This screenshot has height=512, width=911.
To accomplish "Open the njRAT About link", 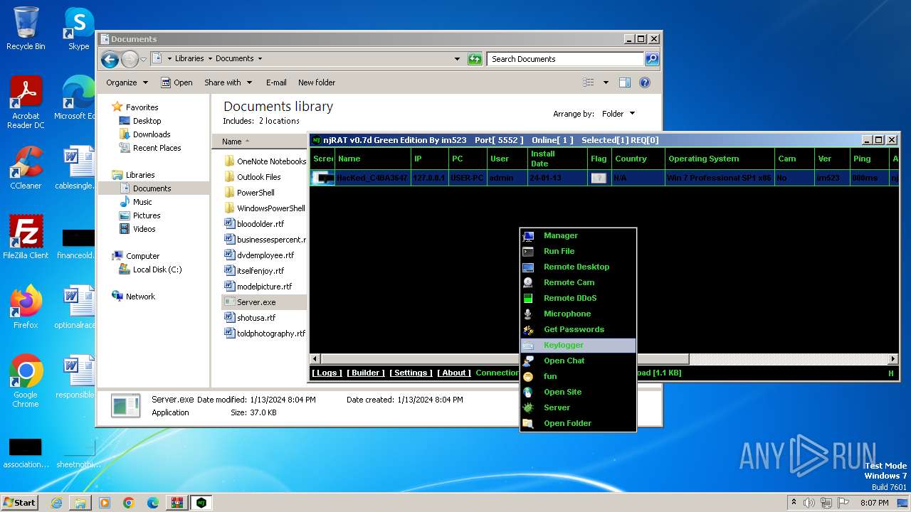I will pyautogui.click(x=454, y=373).
